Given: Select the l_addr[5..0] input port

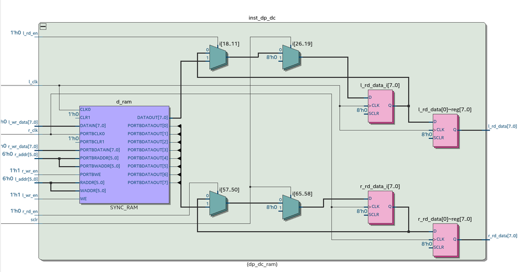Looking at the screenshot, I should pos(26,179).
